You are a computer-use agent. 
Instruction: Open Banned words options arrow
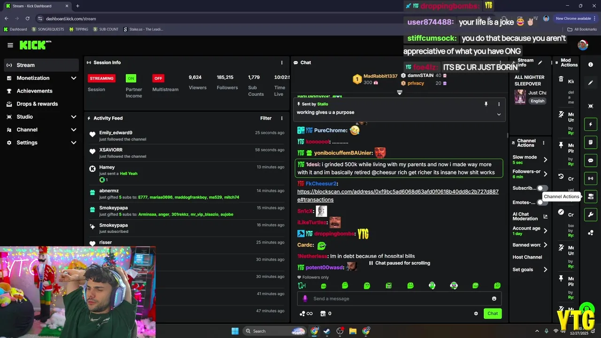545,245
